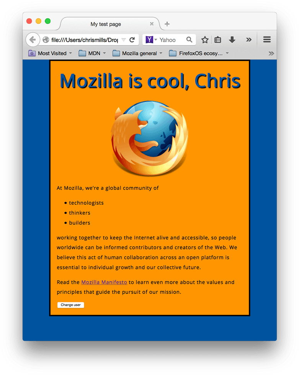Viewport: 299px width, 375px height.
Task: Open the hamburger menu
Action: coord(267,39)
